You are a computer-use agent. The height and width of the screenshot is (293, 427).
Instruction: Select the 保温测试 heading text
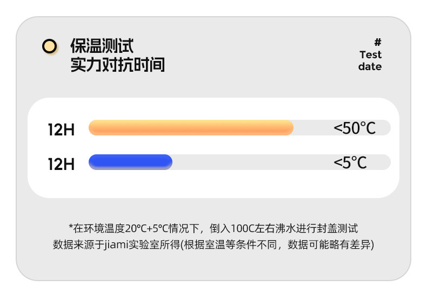click(x=102, y=46)
